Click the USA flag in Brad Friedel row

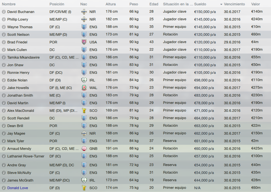(84, 42)
